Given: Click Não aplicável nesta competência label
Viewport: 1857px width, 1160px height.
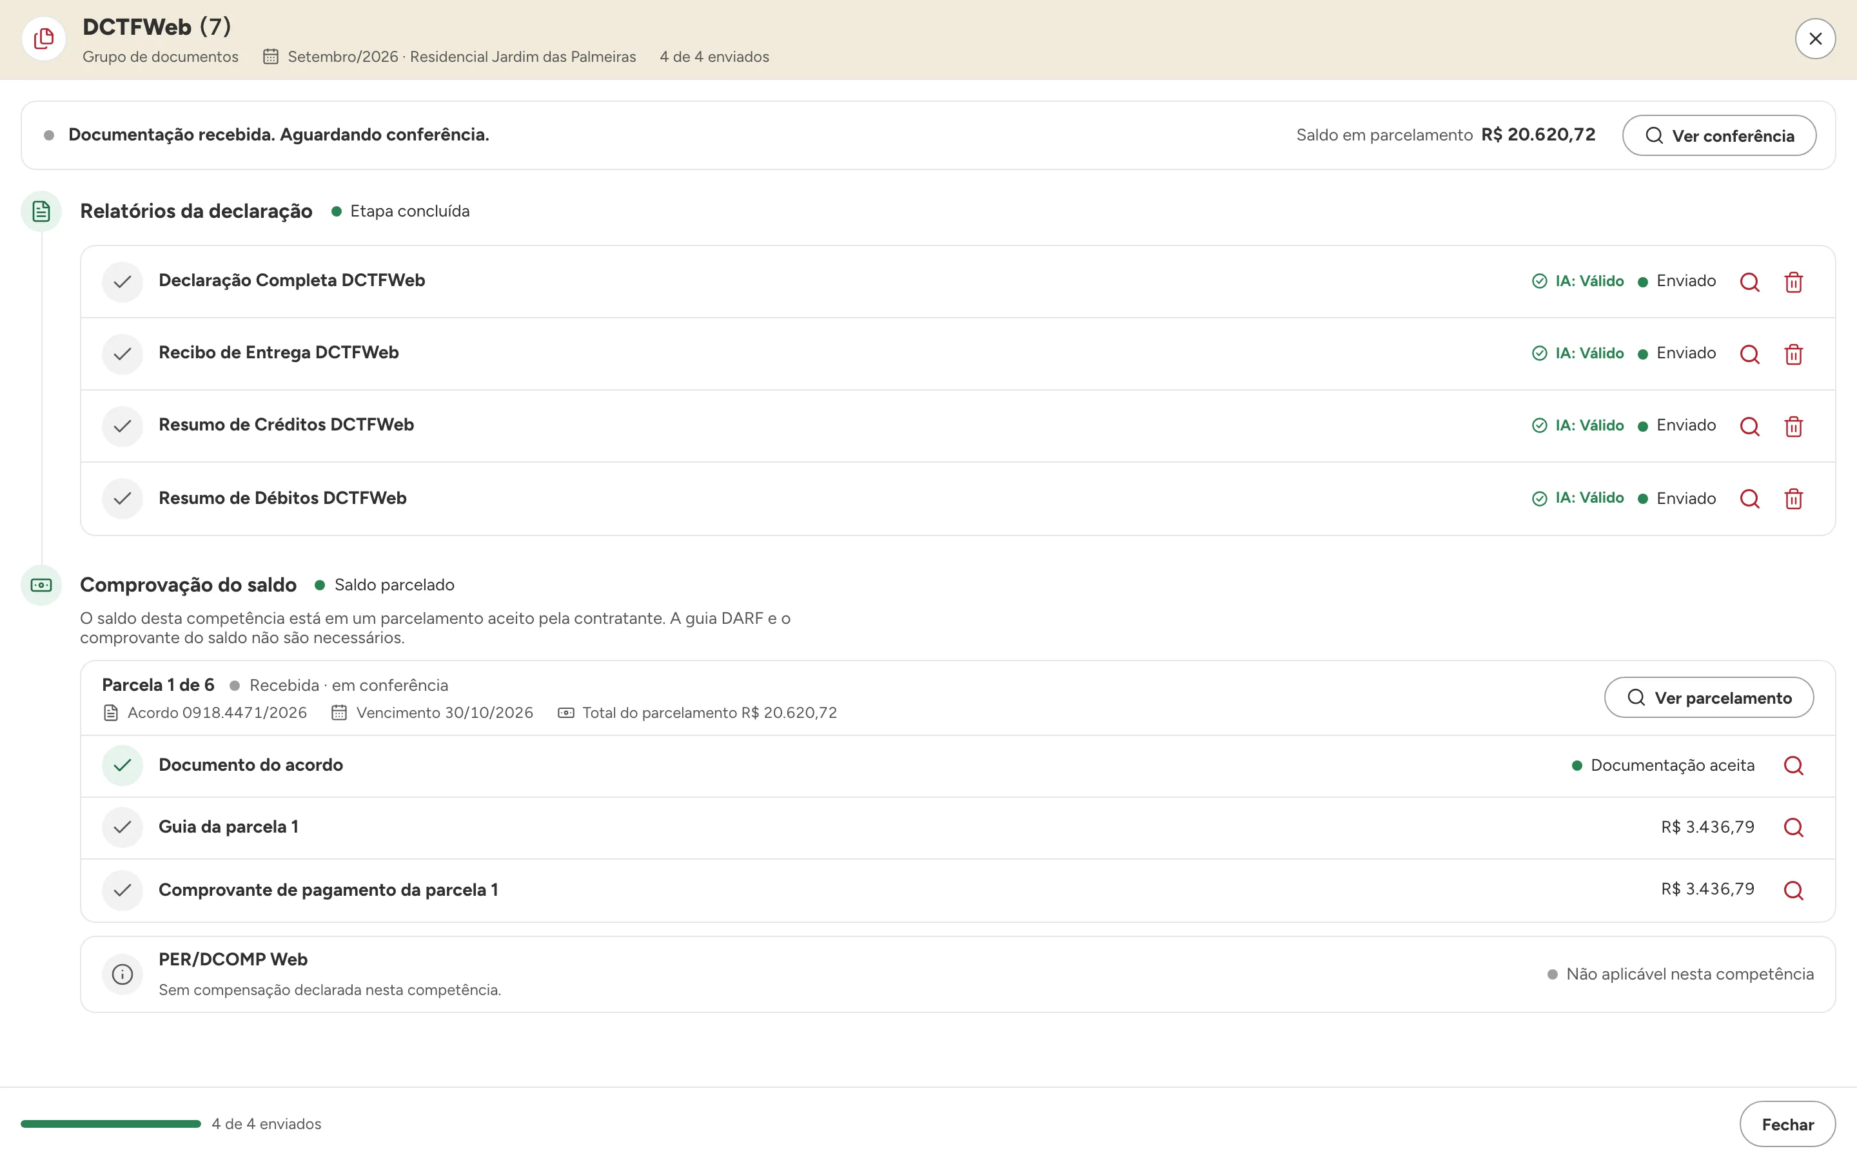Looking at the screenshot, I should pos(1680,974).
